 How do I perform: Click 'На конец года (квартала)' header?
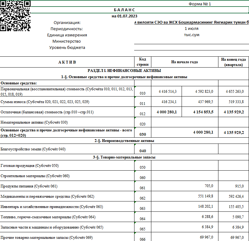[x=233, y=62]
